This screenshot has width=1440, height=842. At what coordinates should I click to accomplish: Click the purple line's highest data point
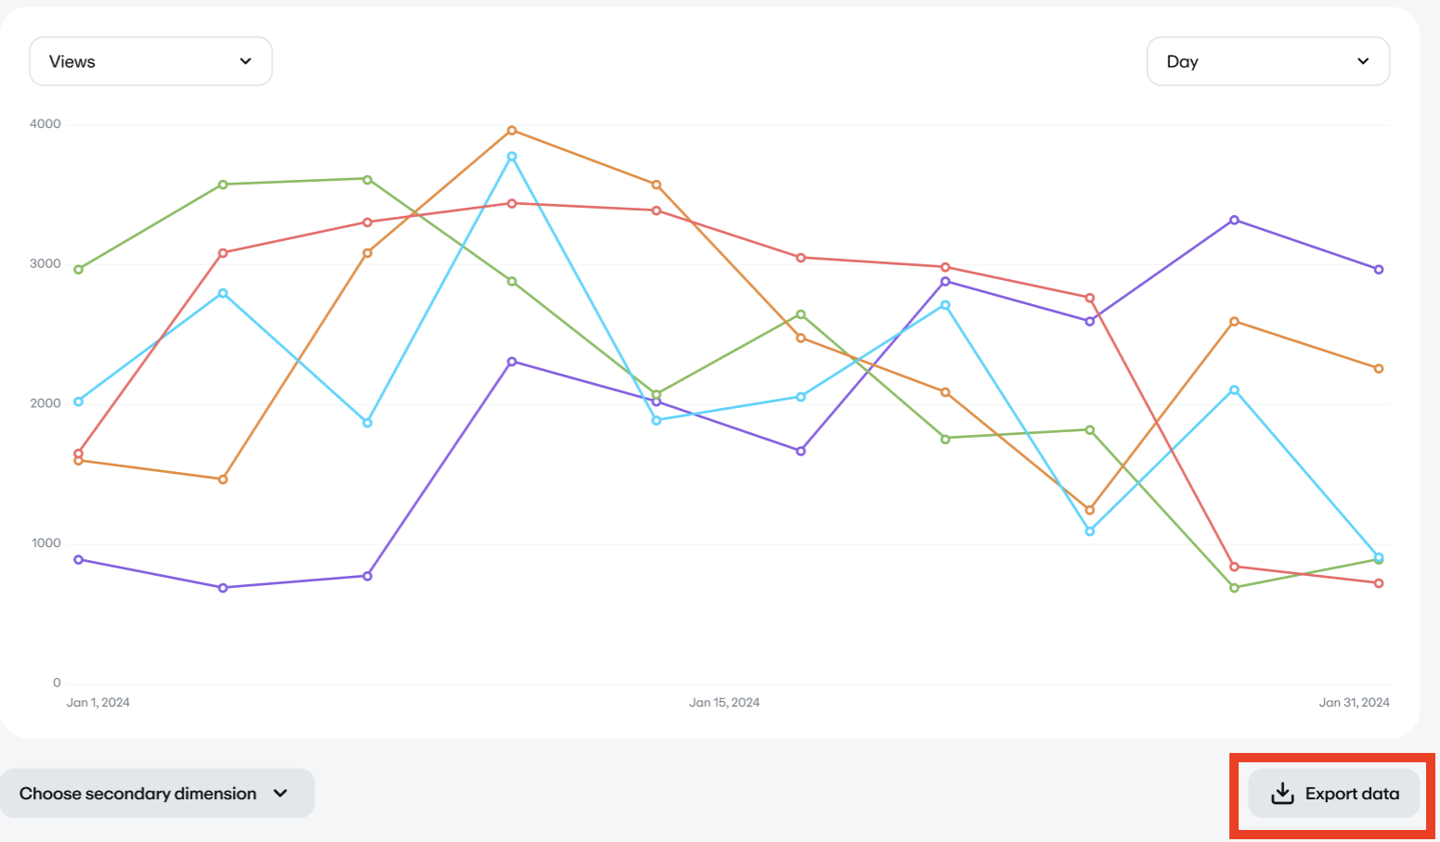(x=1234, y=220)
